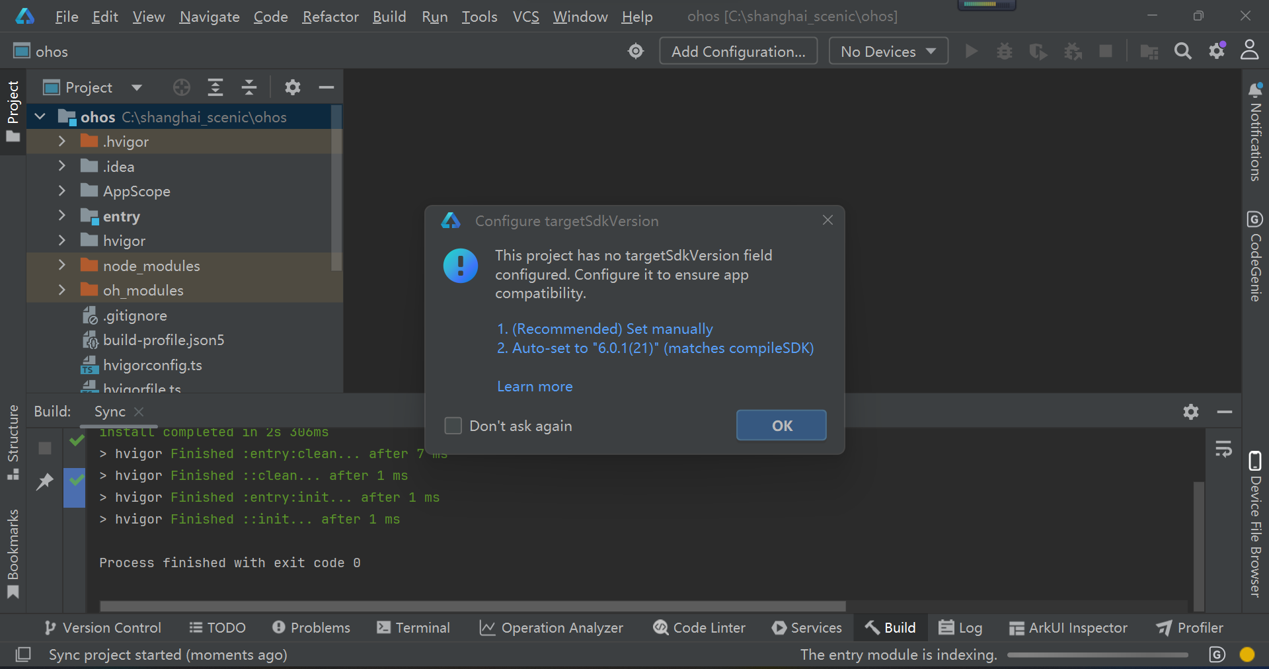Expand the entry module folder

[61, 216]
